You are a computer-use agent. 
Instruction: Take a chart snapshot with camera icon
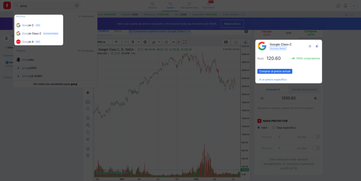pos(226,42)
